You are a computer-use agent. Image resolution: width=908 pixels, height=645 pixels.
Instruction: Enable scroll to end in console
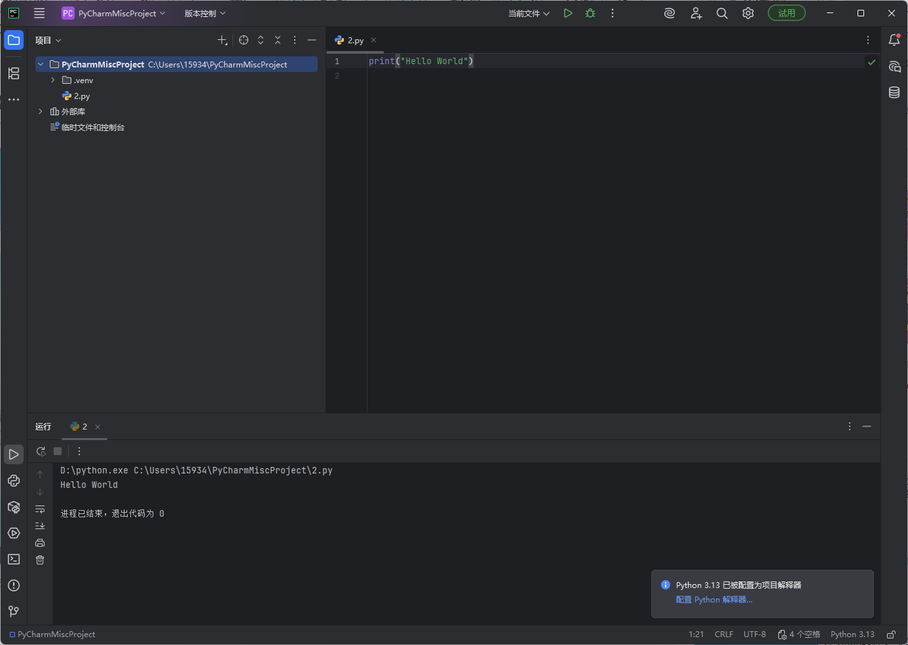pos(40,525)
